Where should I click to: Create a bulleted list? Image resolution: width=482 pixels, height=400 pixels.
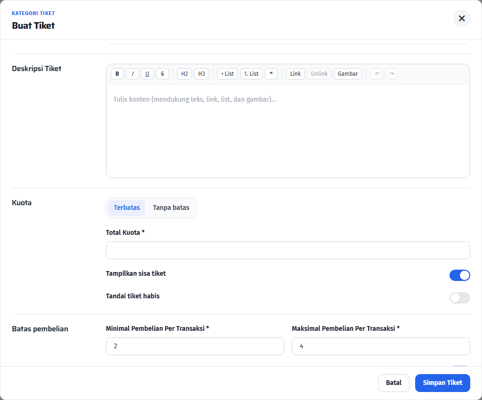tap(227, 74)
